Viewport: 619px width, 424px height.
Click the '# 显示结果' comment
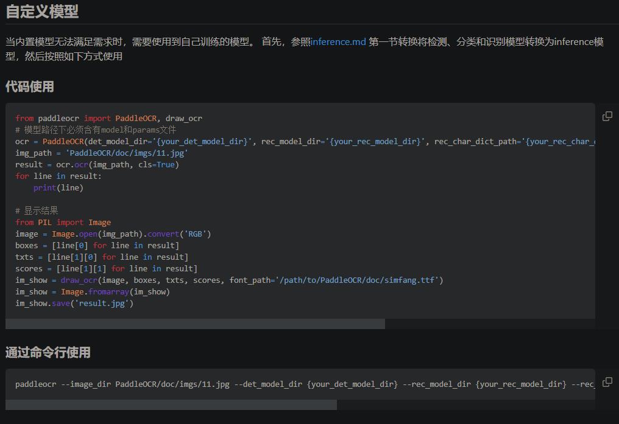coord(37,211)
